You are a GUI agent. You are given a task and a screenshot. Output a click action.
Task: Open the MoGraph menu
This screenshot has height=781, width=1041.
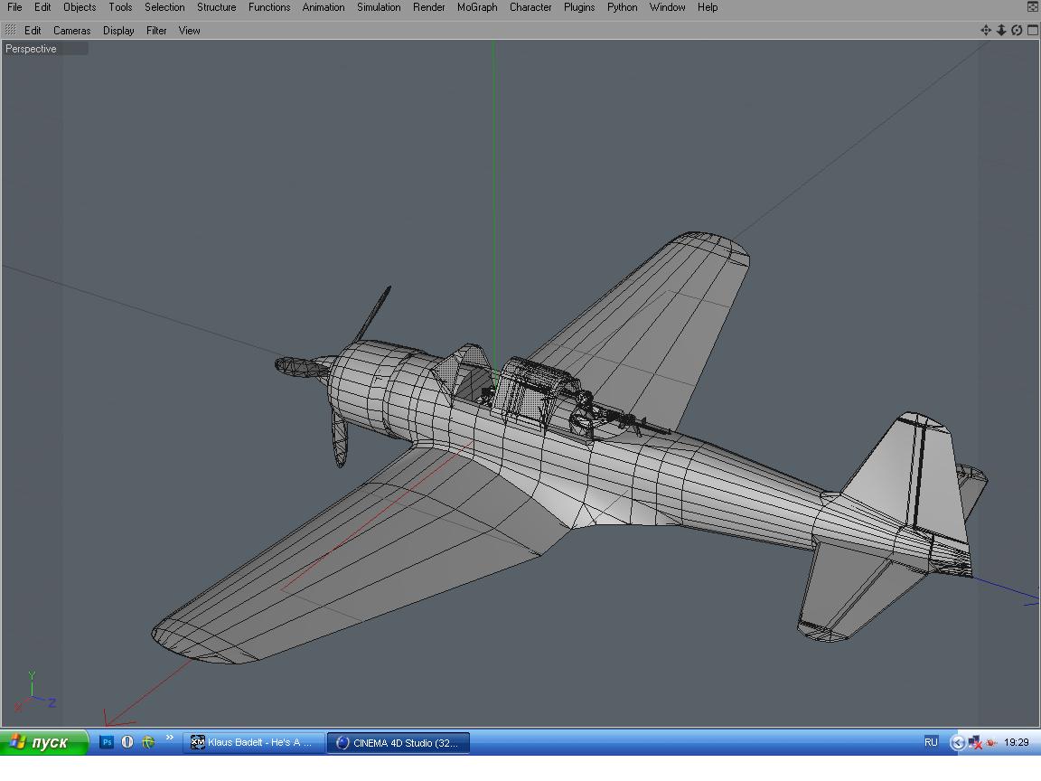click(x=476, y=7)
